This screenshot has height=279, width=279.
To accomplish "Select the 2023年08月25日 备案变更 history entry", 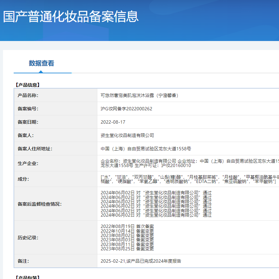I will [x=127, y=249].
